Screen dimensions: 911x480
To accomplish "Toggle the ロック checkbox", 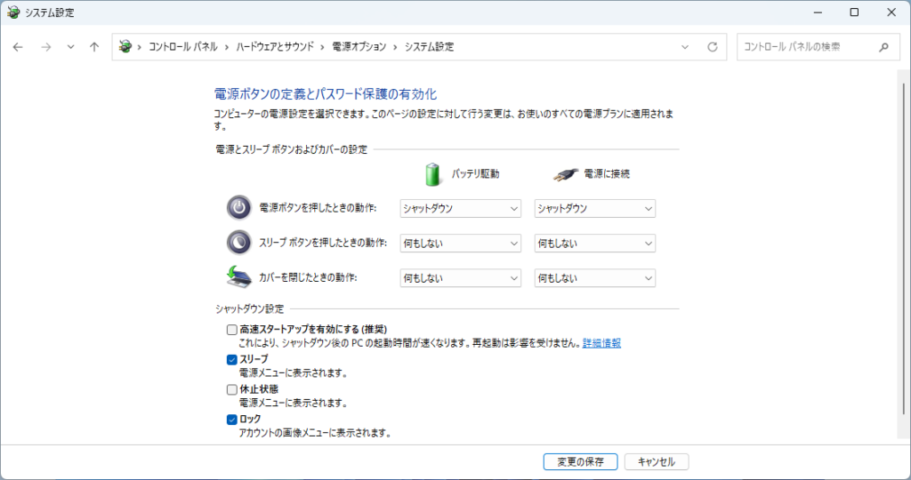I will (232, 420).
